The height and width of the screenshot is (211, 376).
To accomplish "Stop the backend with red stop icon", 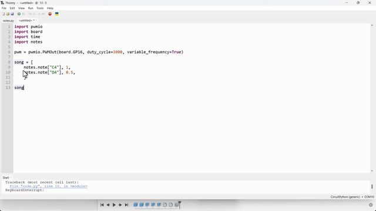I will tap(50, 14).
